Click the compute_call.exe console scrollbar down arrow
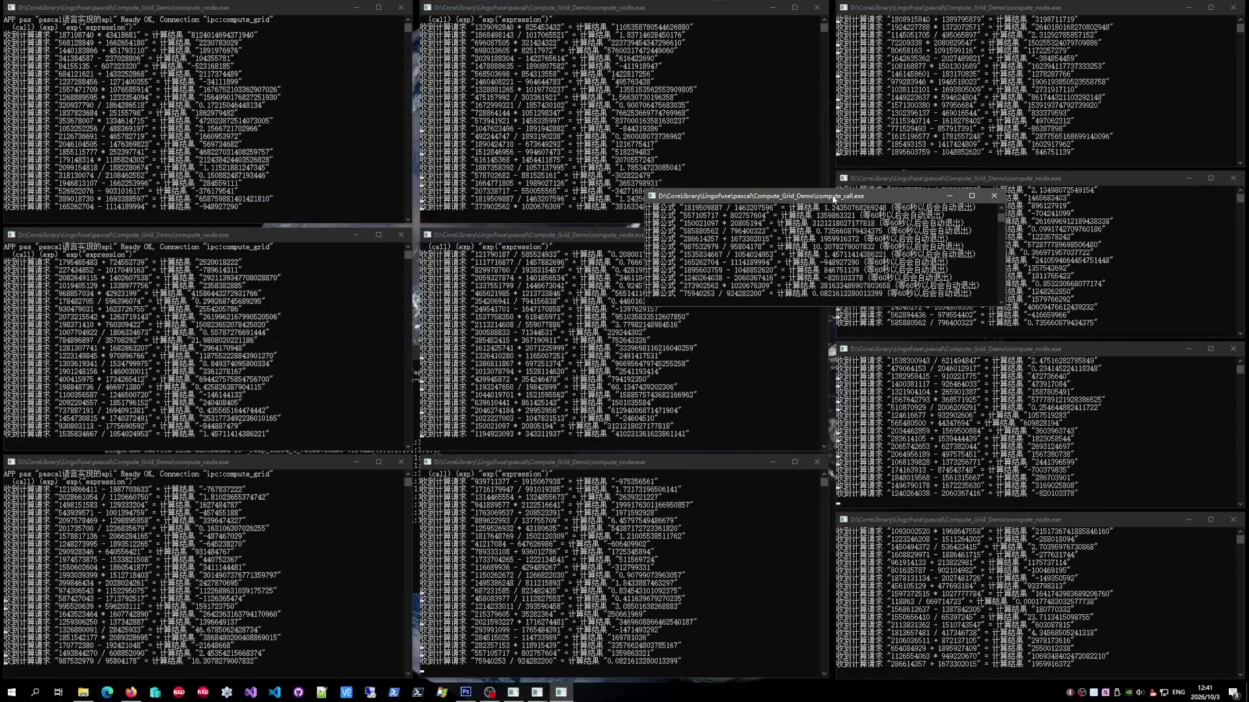The height and width of the screenshot is (702, 1249). (x=1001, y=302)
